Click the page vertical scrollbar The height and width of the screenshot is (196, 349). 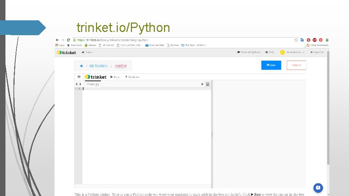(x=328, y=108)
